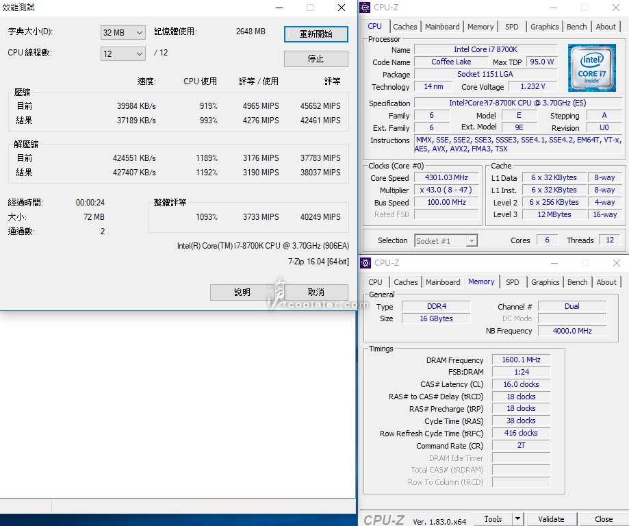
Task: Click the 停止 stop button
Action: coord(316,59)
